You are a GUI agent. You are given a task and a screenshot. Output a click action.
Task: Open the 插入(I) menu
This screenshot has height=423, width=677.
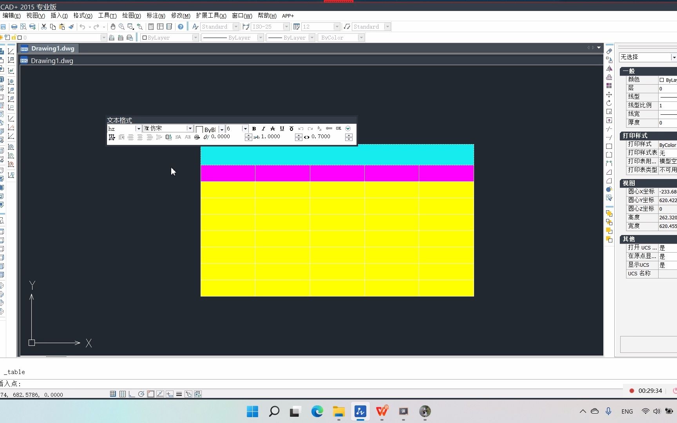point(59,16)
